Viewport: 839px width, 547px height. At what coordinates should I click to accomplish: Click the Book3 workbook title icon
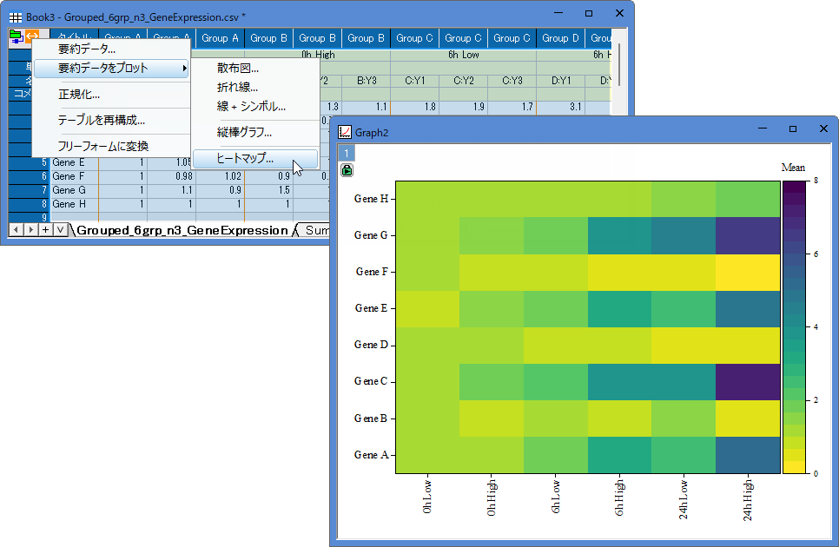(16, 17)
